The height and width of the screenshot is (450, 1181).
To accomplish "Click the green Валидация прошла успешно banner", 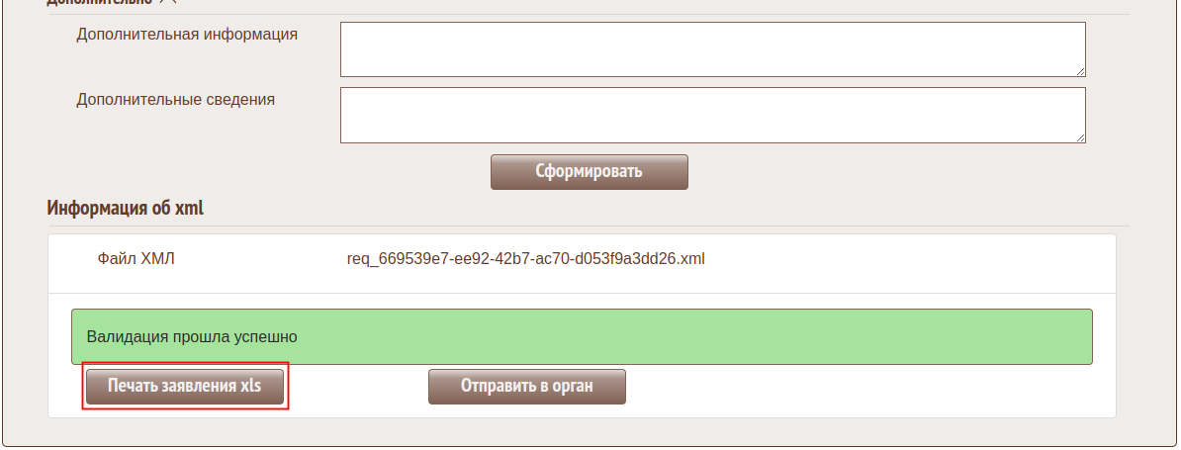I will coord(582,336).
